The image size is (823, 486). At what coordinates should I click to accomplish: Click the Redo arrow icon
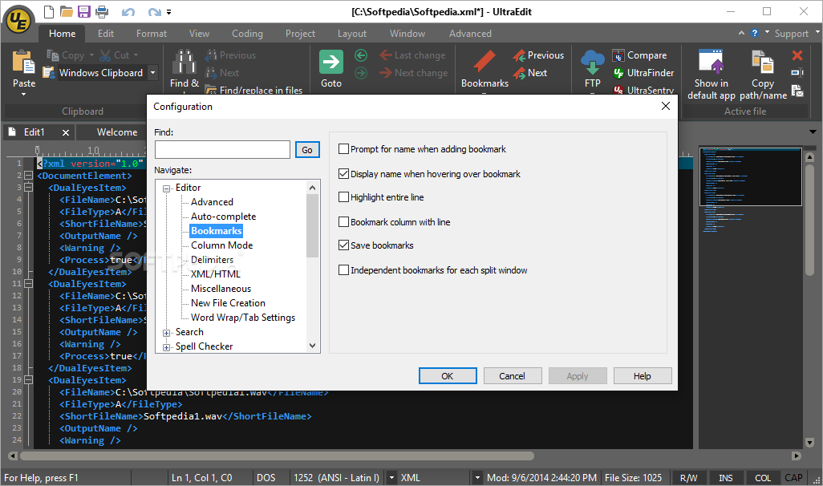[155, 12]
